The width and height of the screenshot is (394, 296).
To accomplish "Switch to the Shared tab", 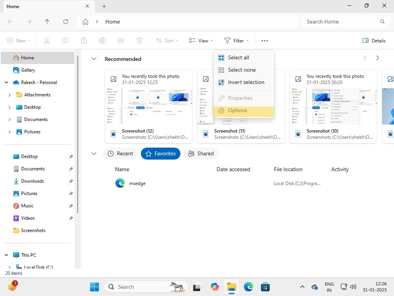I will (x=201, y=153).
